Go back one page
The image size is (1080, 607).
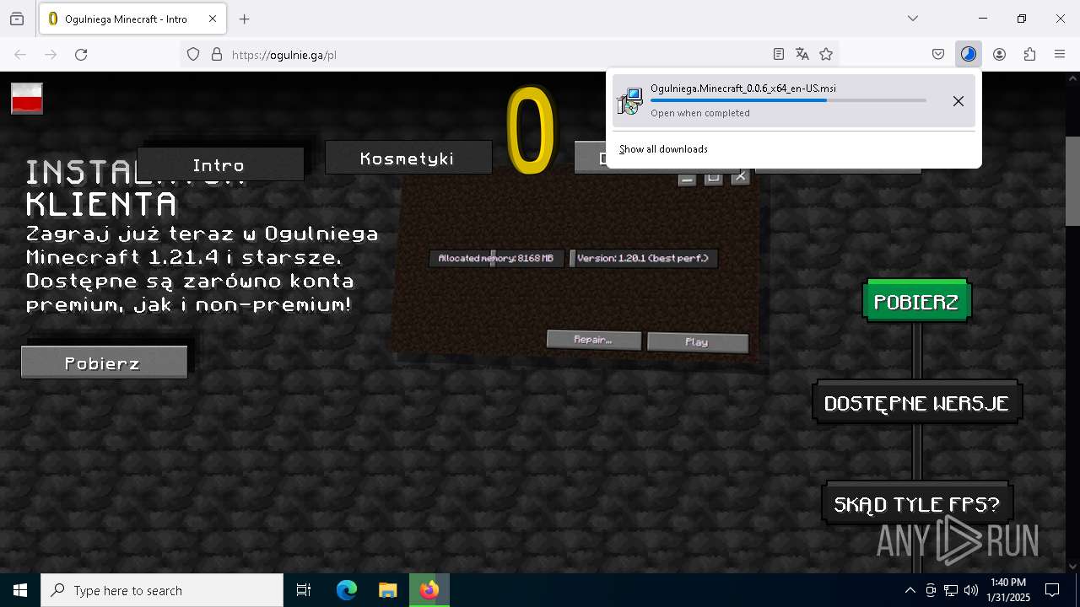click(20, 54)
